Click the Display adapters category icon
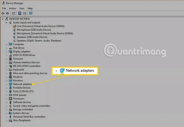 10,52
